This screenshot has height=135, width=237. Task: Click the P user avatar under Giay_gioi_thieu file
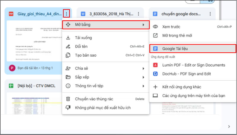click(x=12, y=68)
